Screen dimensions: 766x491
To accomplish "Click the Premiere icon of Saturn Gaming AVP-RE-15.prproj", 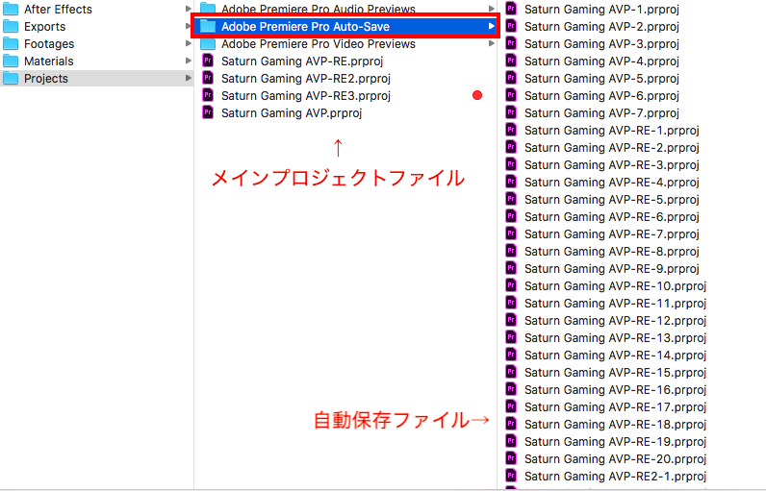I will pyautogui.click(x=511, y=373).
